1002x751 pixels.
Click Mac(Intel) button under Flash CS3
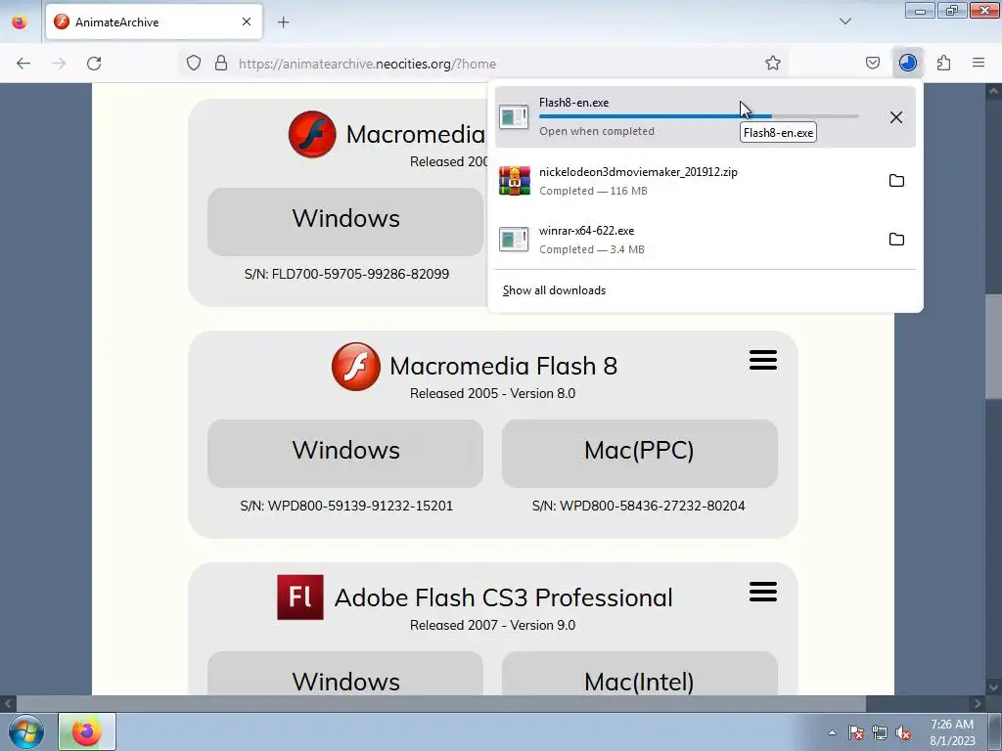coord(640,673)
